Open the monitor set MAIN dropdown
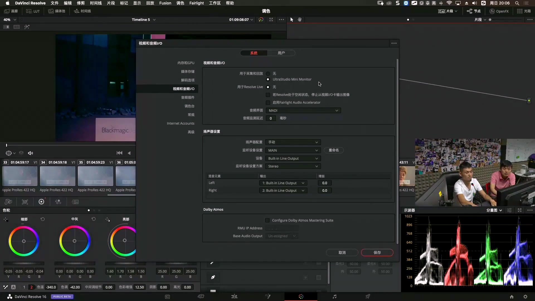This screenshot has height=301, width=535. point(293,150)
